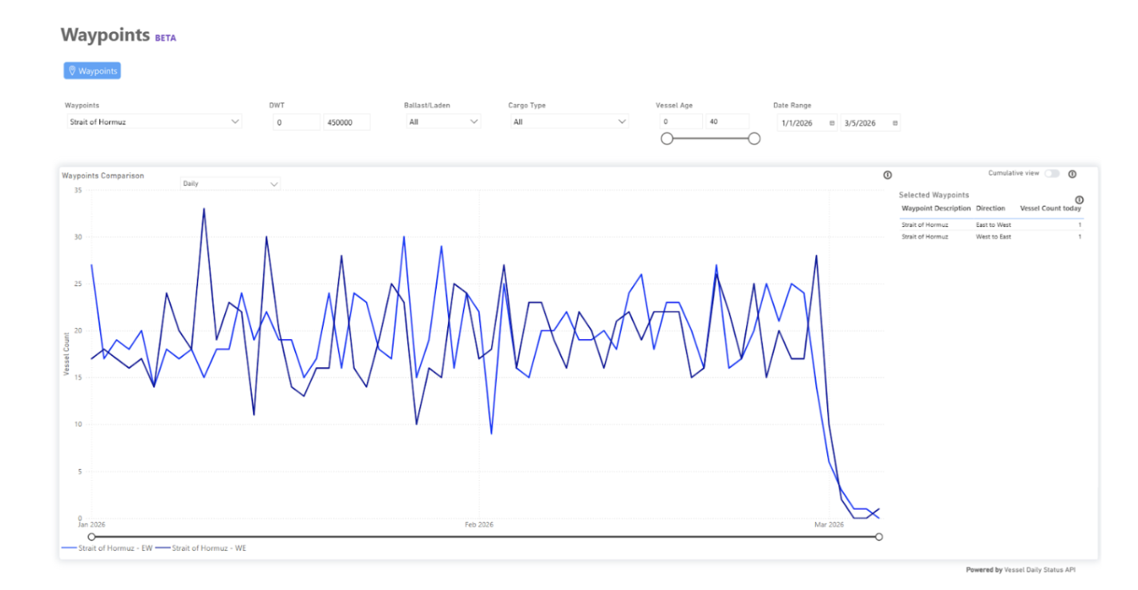1138x590 pixels.
Task: Click the Vessel Count today column header
Action: 1051,208
